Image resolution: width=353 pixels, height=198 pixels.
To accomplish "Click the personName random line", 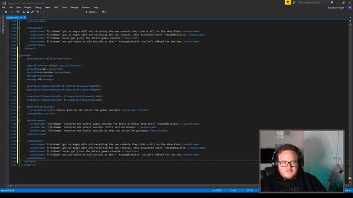I will coord(49,72).
